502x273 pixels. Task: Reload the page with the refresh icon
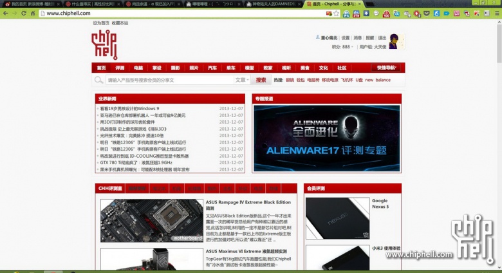click(x=24, y=14)
